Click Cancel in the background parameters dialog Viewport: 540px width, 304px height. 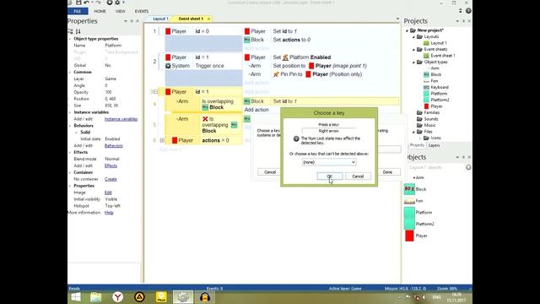(270, 172)
